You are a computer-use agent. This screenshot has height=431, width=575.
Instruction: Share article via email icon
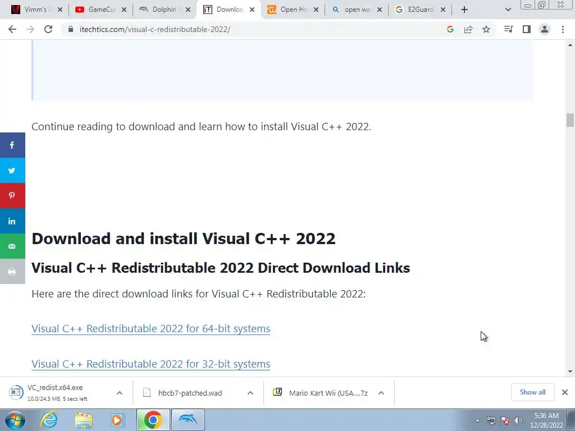point(12,246)
